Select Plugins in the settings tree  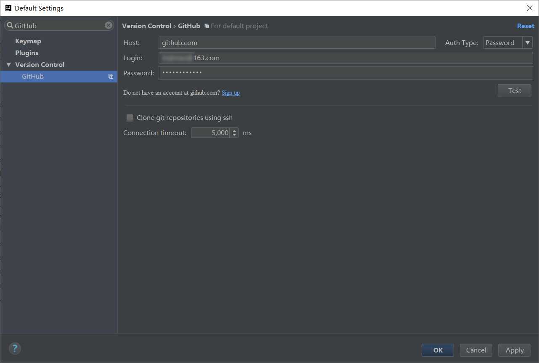click(x=27, y=53)
